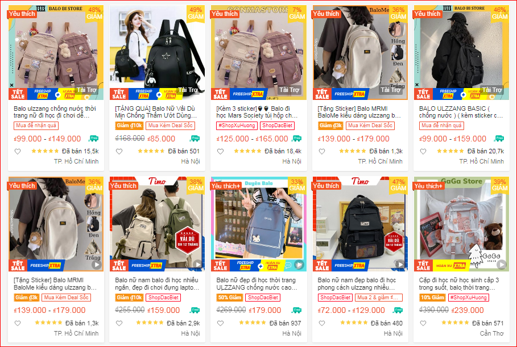Like the GaGa Store backpack heart icon

coord(423,323)
